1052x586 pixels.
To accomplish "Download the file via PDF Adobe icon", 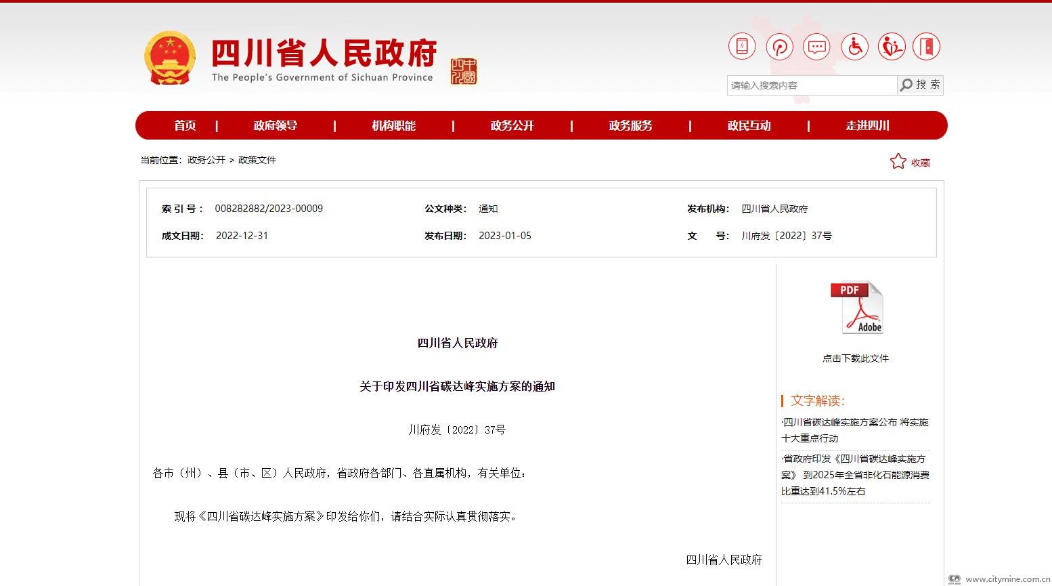I will click(x=856, y=308).
